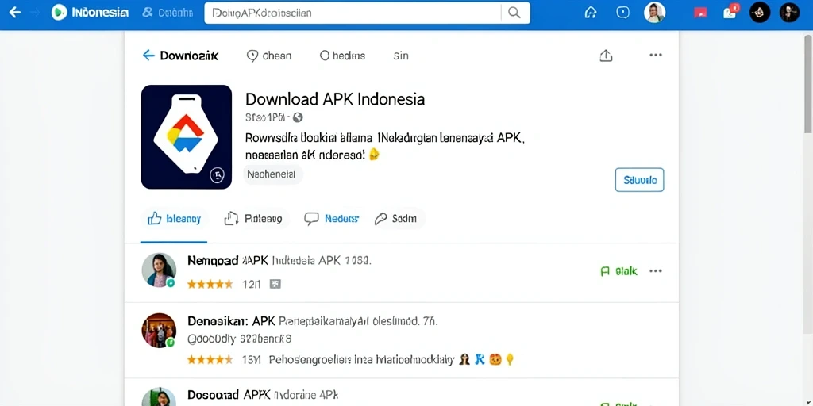813x406 pixels.
Task: Open third reviewer's avatar at bottom
Action: coord(159,397)
